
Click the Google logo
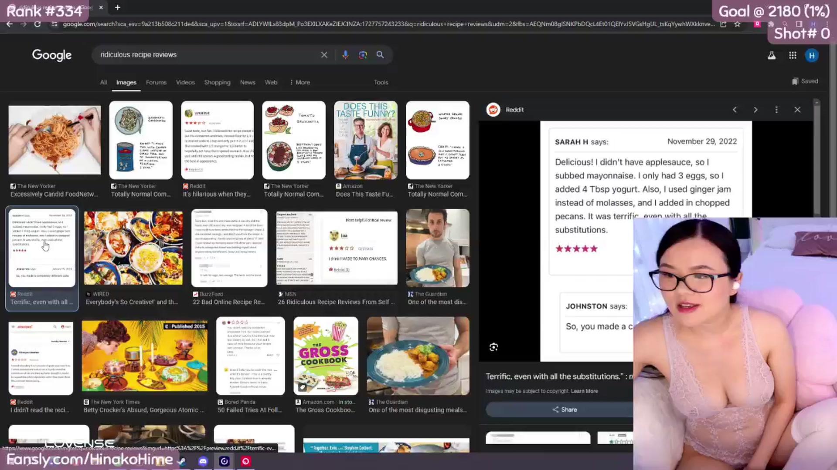pos(51,55)
